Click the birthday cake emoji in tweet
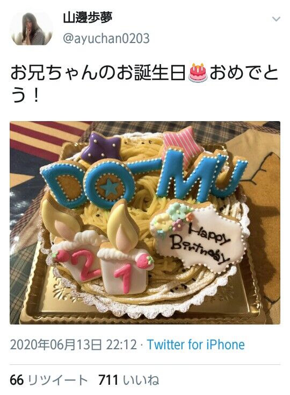290x395 pixels. 198,73
